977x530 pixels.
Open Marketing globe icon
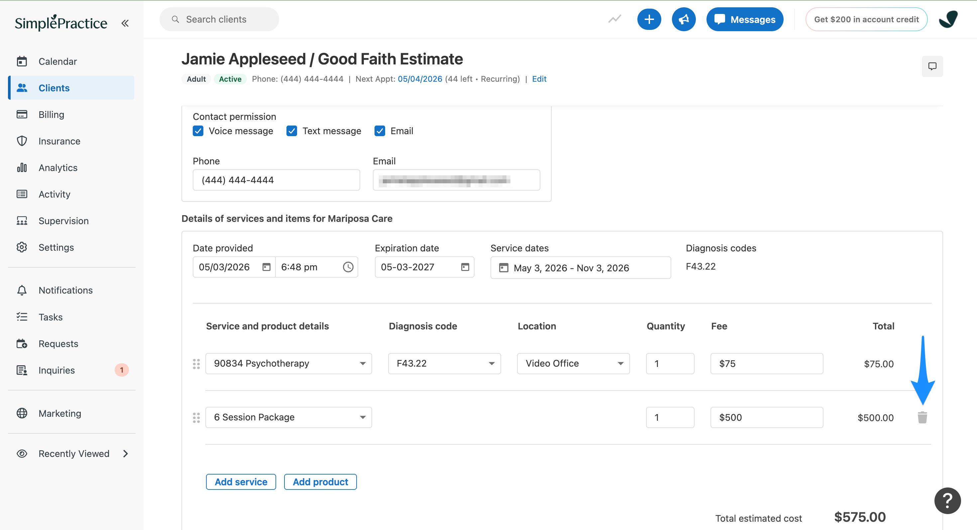click(22, 413)
